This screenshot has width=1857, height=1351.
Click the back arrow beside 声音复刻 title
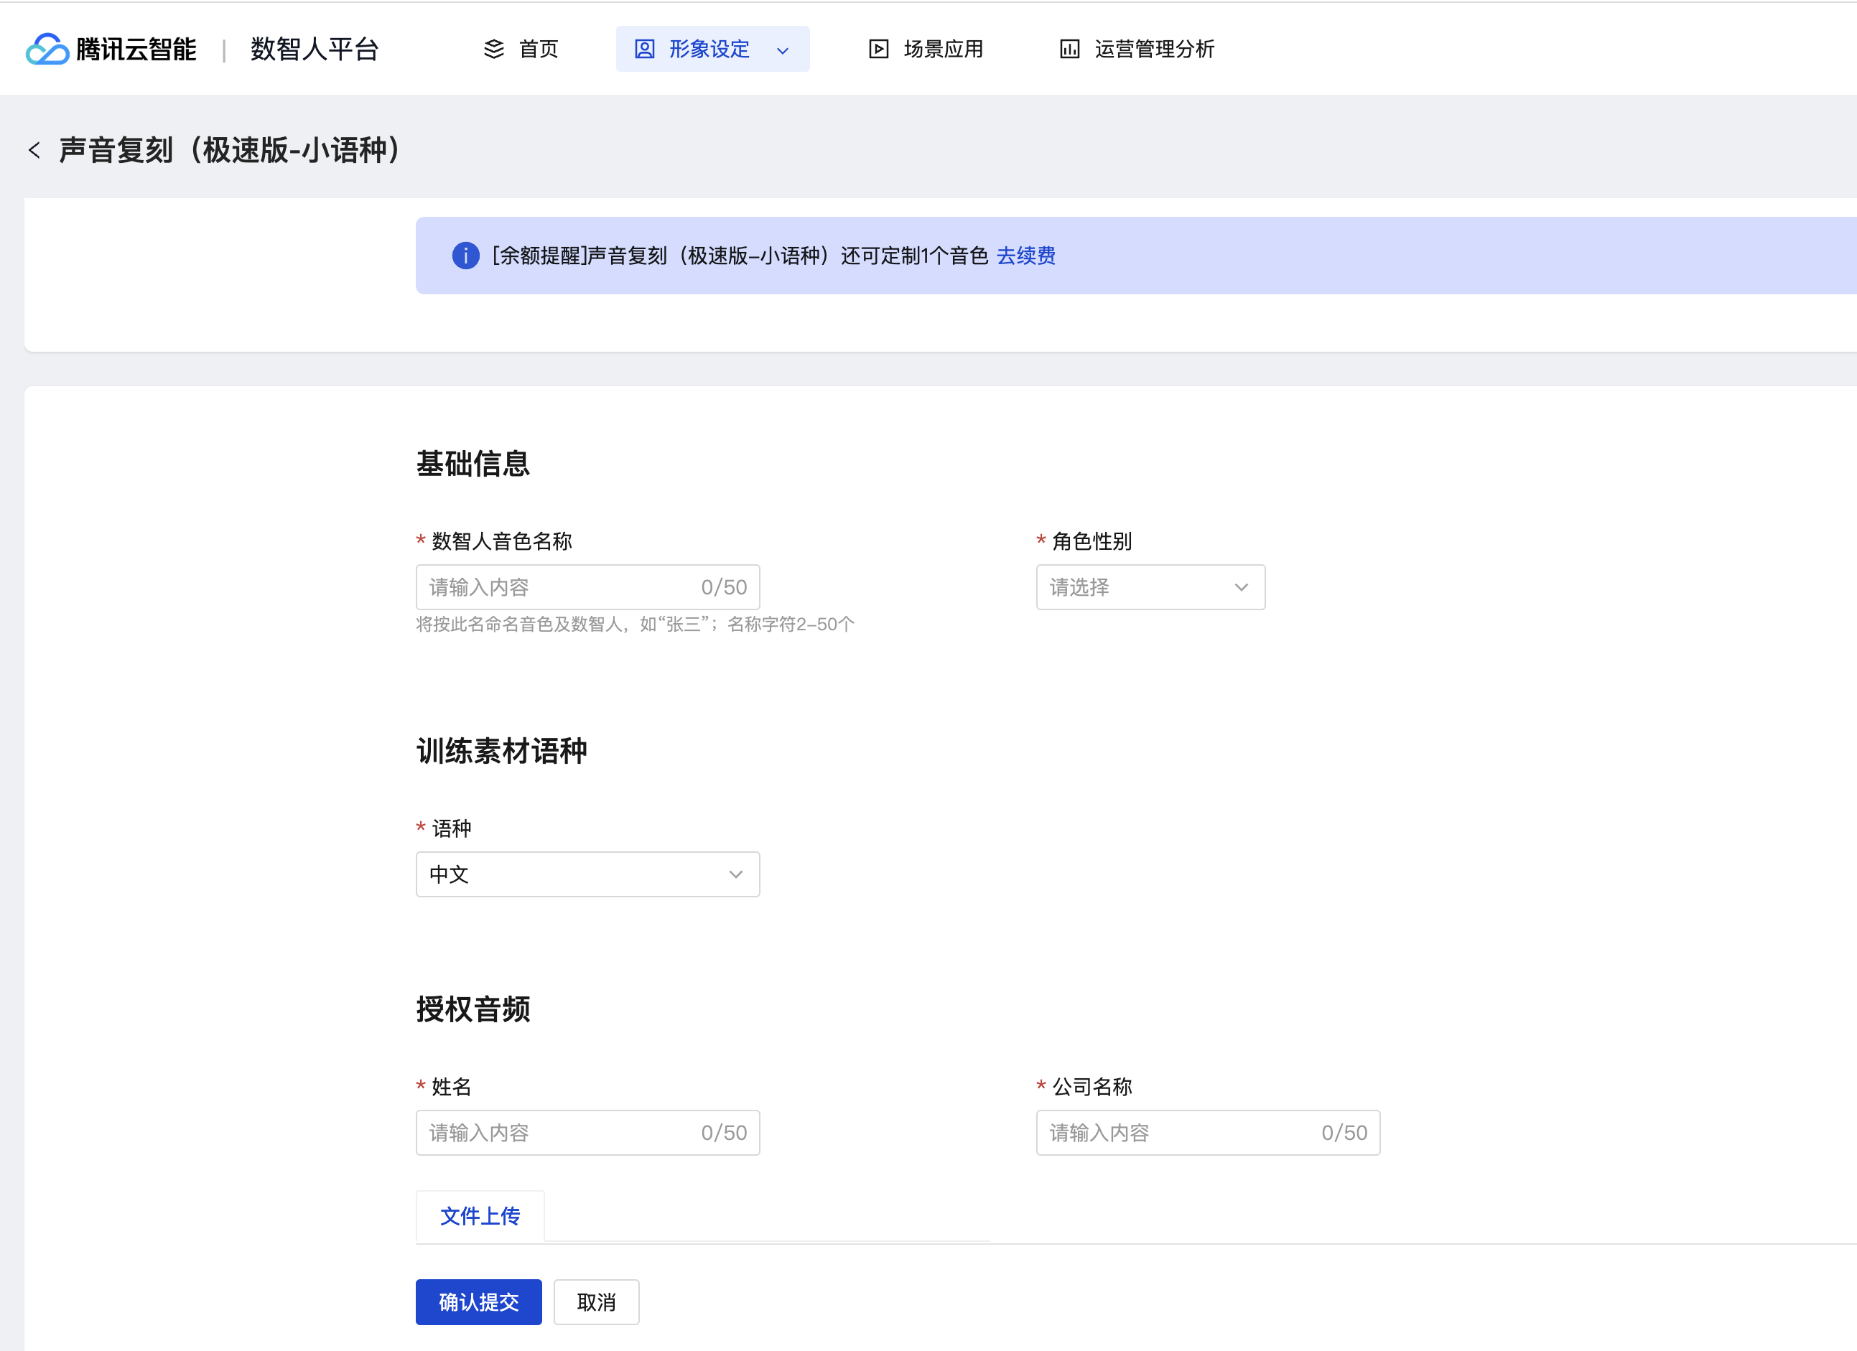(x=34, y=150)
